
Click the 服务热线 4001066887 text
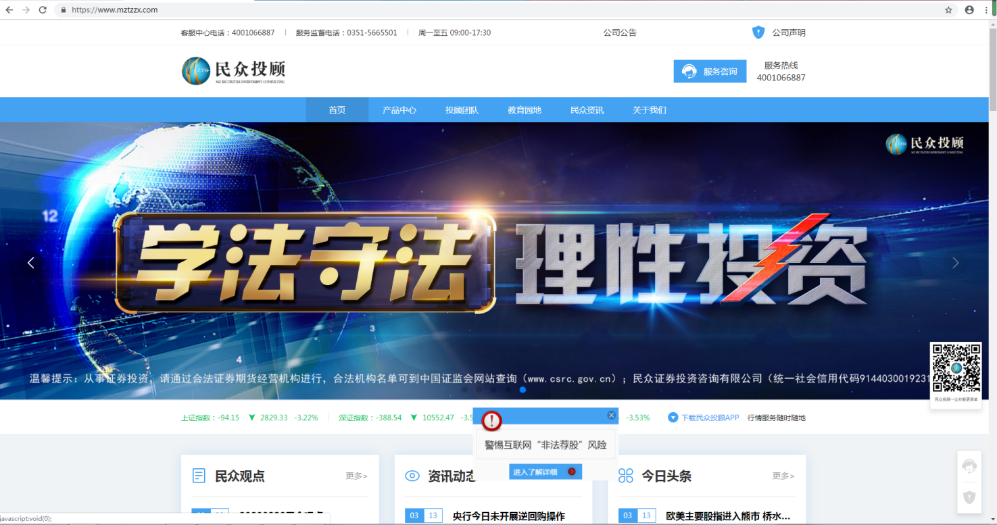pyautogui.click(x=781, y=72)
